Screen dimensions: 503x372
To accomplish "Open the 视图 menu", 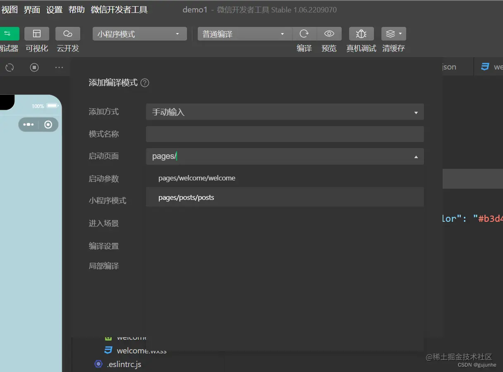I will (10, 10).
